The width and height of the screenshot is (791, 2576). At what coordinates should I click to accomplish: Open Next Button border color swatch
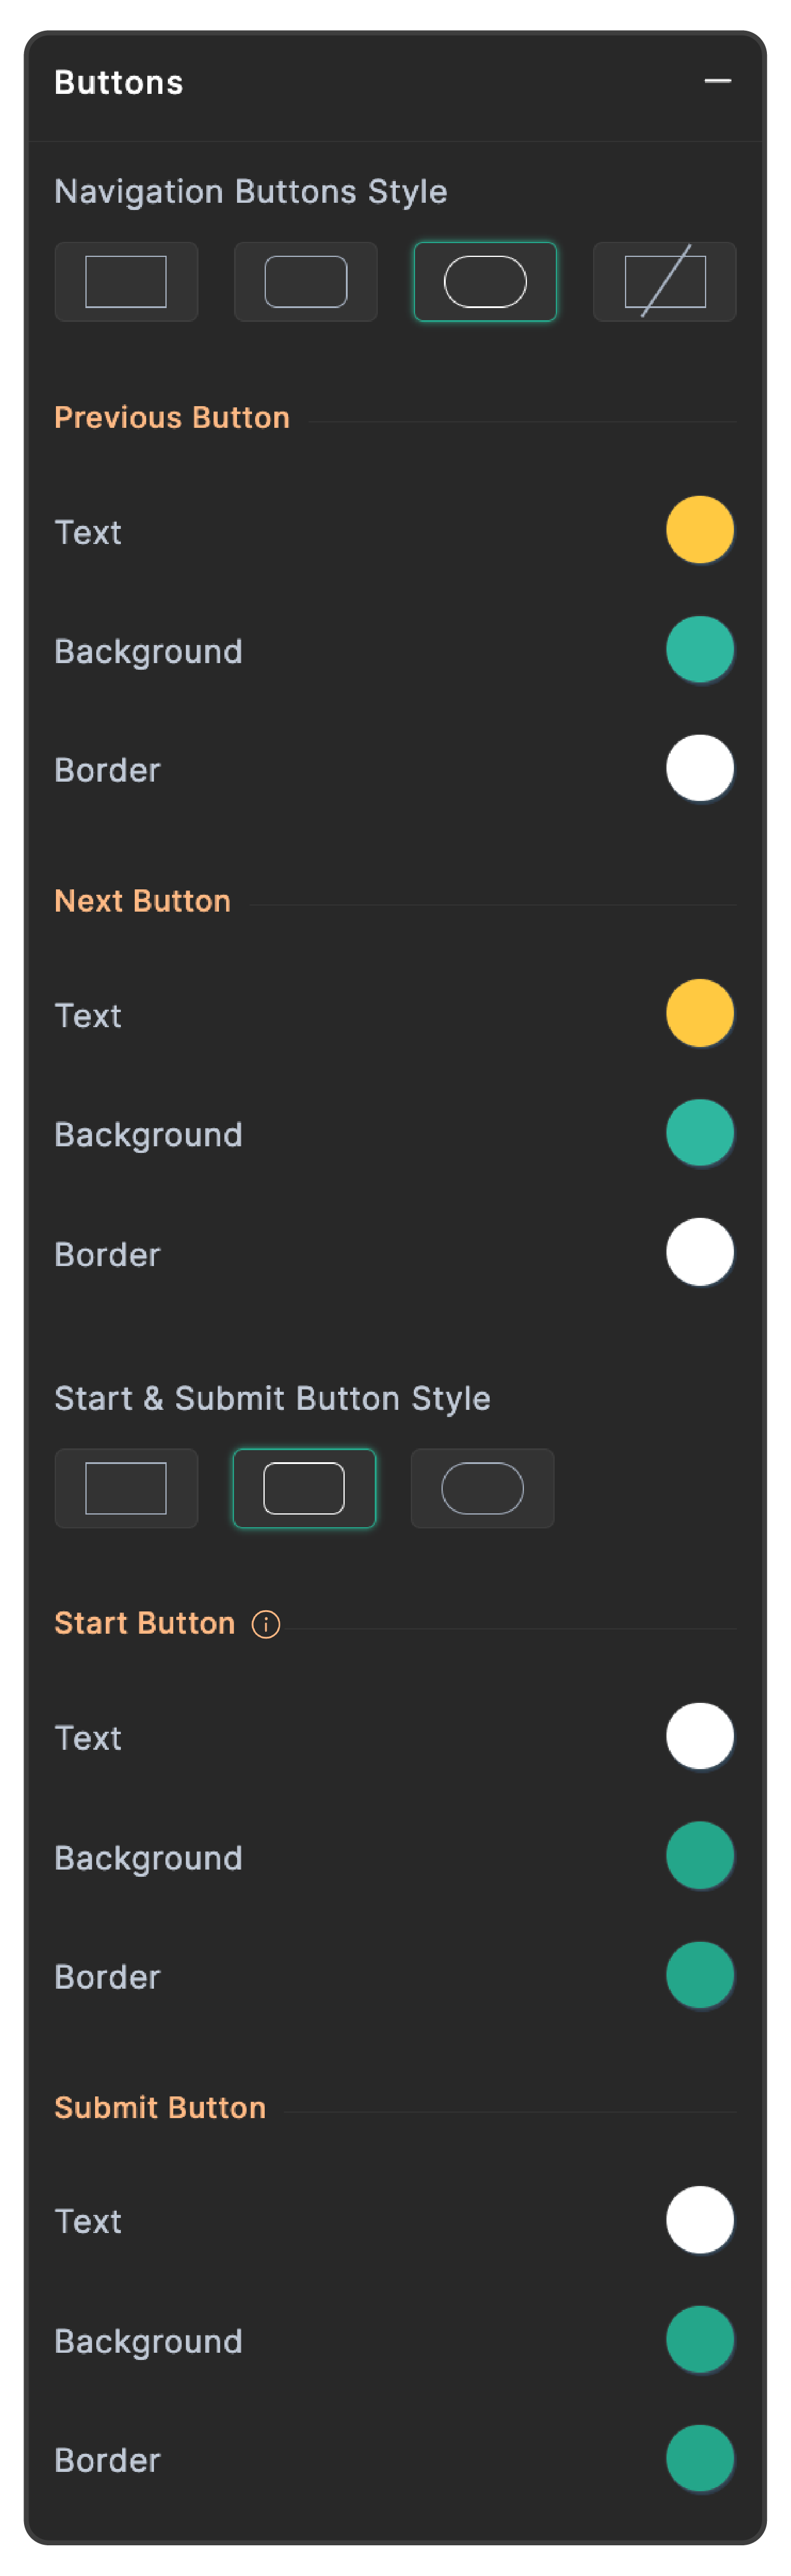pyautogui.click(x=700, y=1252)
